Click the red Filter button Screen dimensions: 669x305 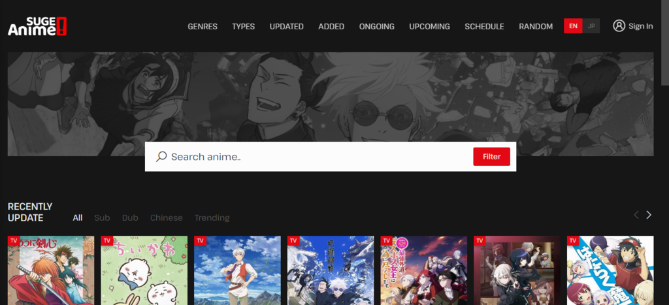coord(491,157)
